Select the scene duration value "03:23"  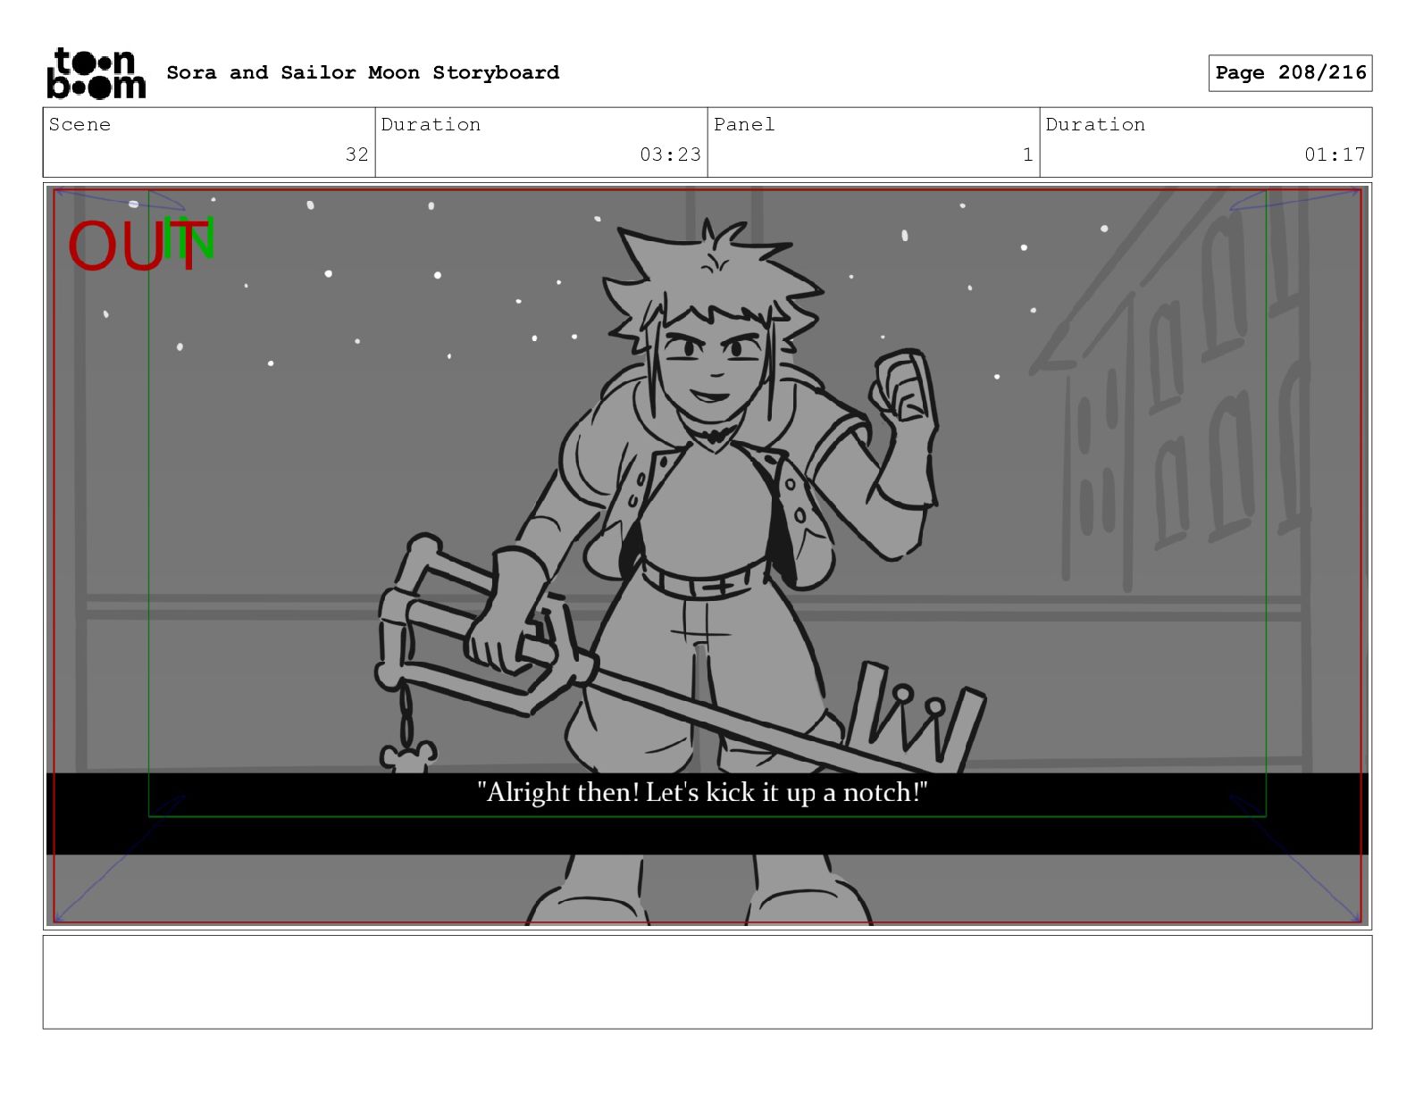point(670,154)
